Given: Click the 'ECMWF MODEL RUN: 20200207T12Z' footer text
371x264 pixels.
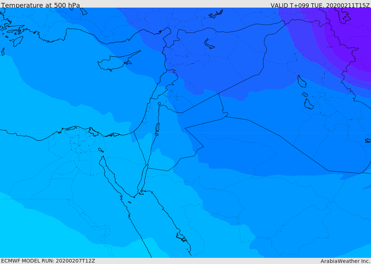Looking at the screenshot, I should tap(48, 261).
